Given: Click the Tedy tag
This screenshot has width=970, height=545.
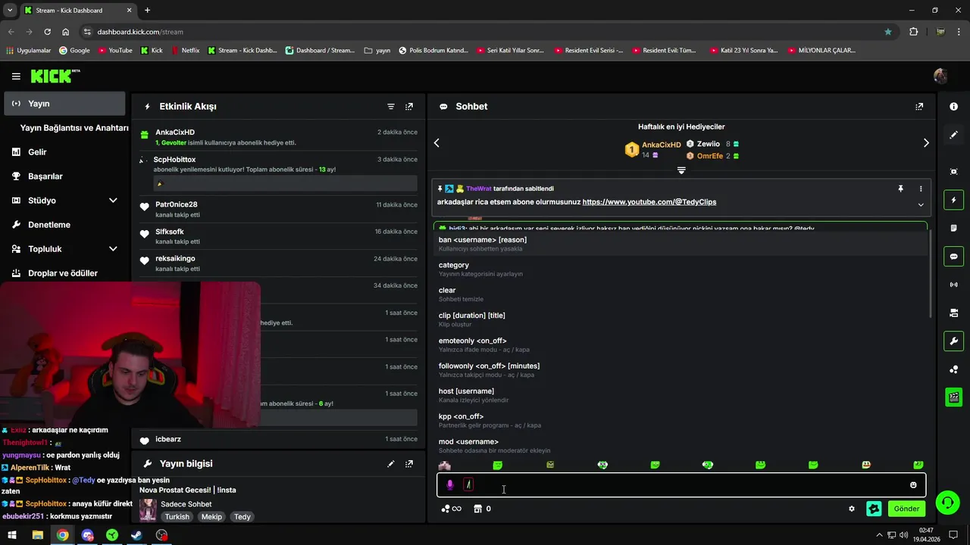Looking at the screenshot, I should [x=242, y=517].
